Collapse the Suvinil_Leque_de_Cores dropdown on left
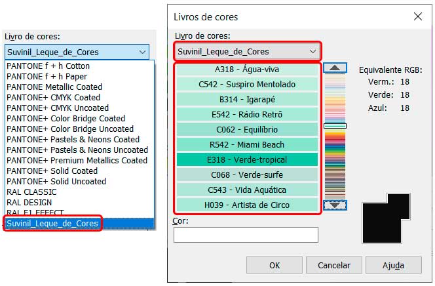Screen dimensions: 435x286 pos(77,52)
